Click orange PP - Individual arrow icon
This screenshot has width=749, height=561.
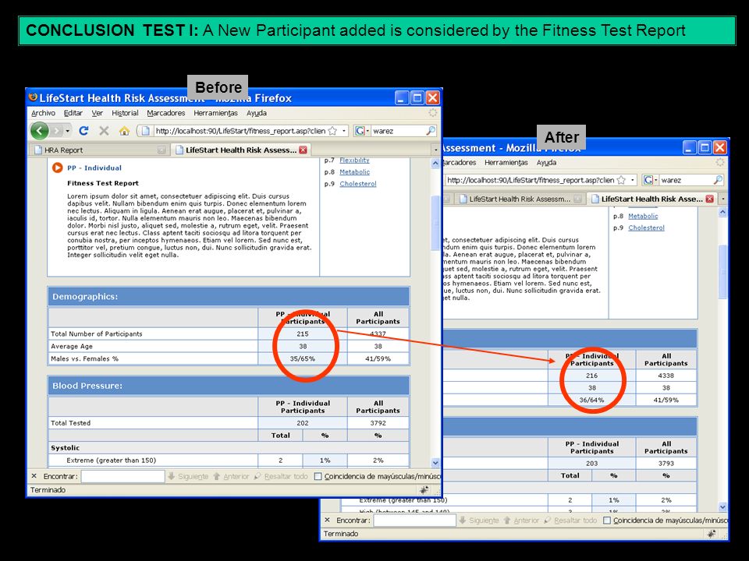[57, 168]
